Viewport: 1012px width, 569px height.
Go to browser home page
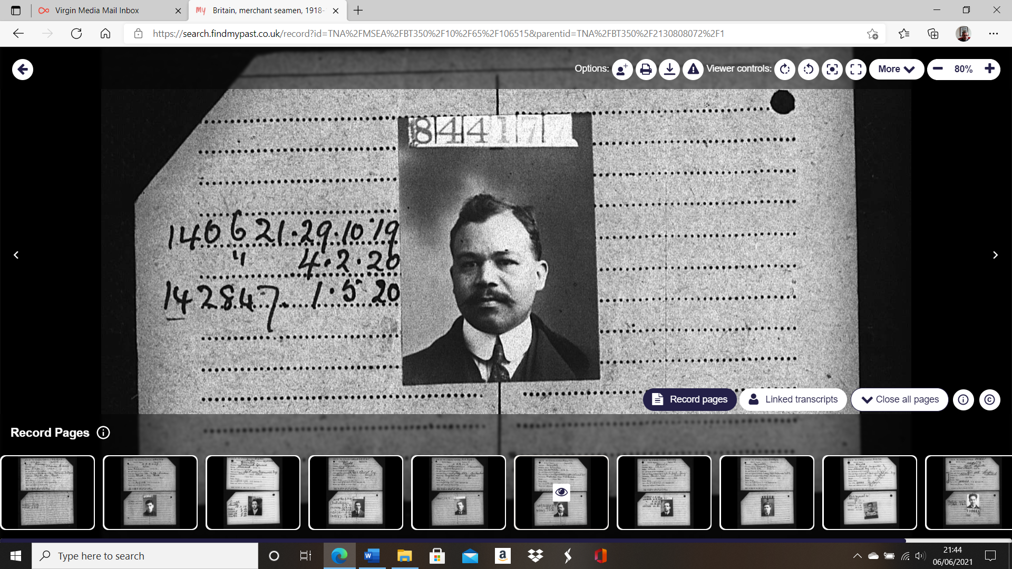click(105, 34)
